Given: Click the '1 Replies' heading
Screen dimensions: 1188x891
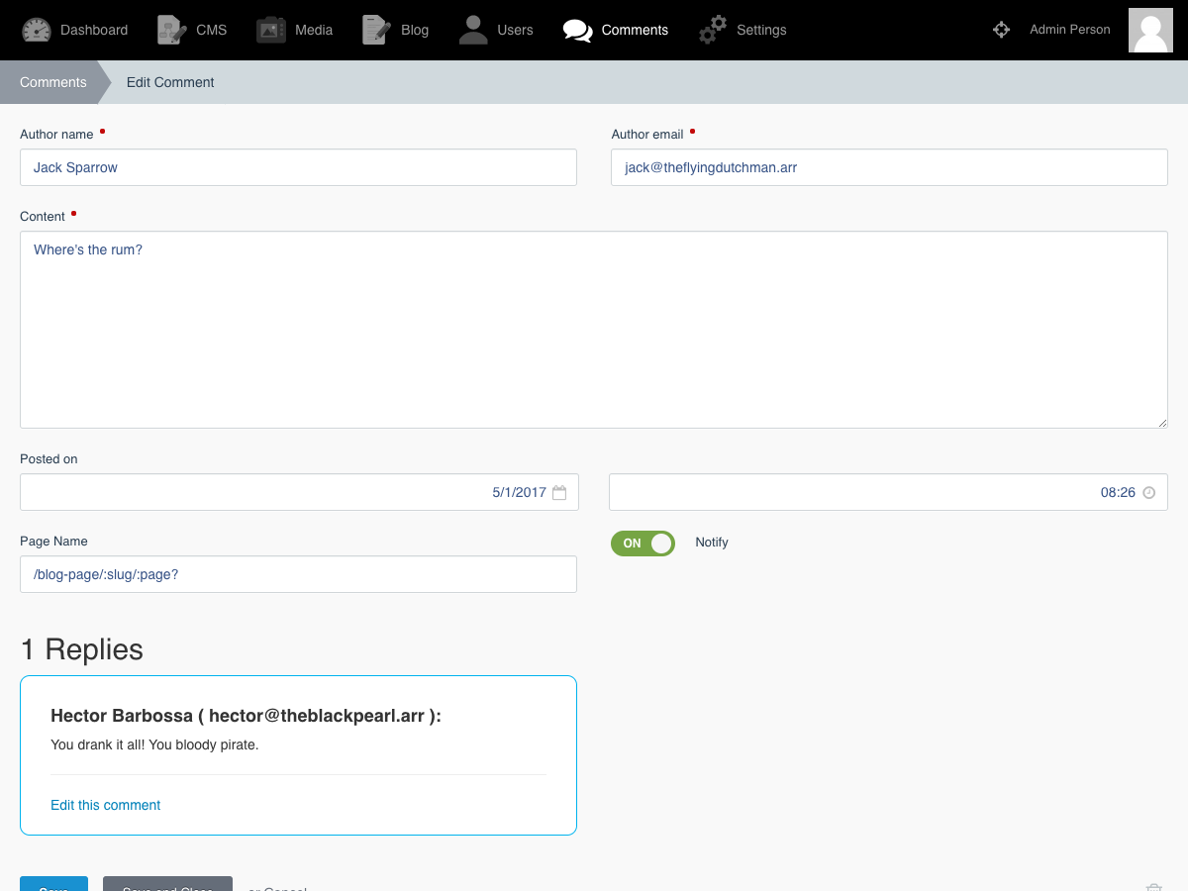Looking at the screenshot, I should pos(82,649).
